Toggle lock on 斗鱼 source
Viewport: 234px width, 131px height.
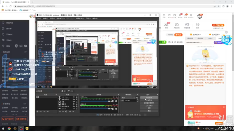click(77, 102)
